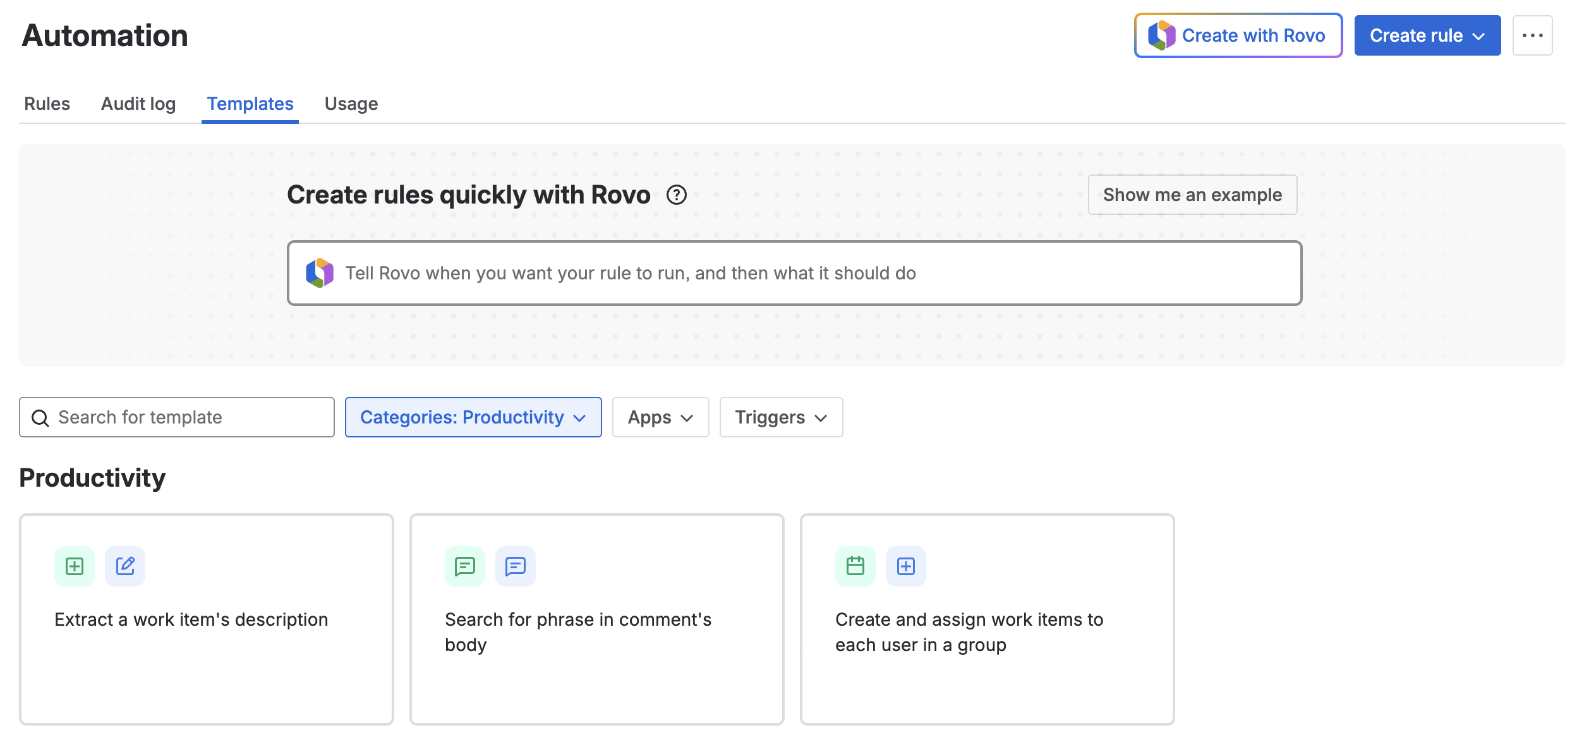Click the Rovo logo inside the prompt box
The image size is (1577, 737).
coord(320,273)
